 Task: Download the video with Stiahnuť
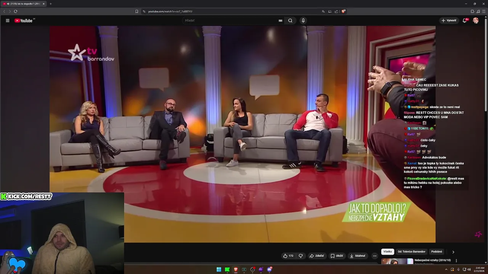[x=357, y=256]
